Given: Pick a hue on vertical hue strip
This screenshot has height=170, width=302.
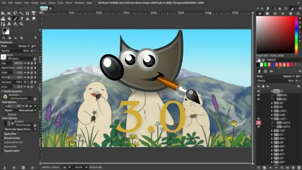Looking at the screenshot, I should [x=296, y=35].
